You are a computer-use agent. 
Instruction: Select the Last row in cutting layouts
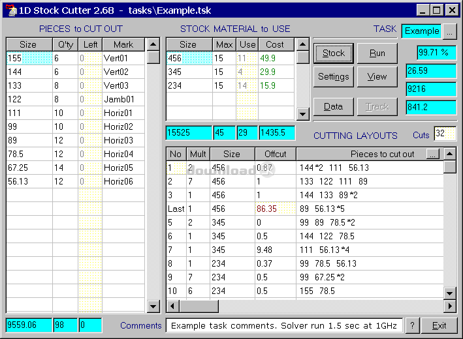pos(176,209)
